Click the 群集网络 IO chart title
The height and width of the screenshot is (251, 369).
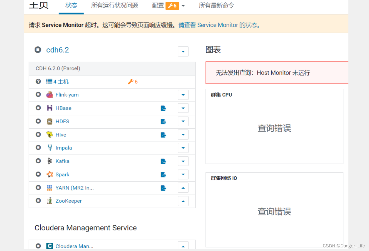coord(224,178)
